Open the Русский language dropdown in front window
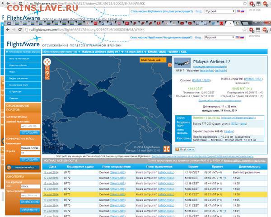This screenshot has width=271, height=217. pos(220,38)
